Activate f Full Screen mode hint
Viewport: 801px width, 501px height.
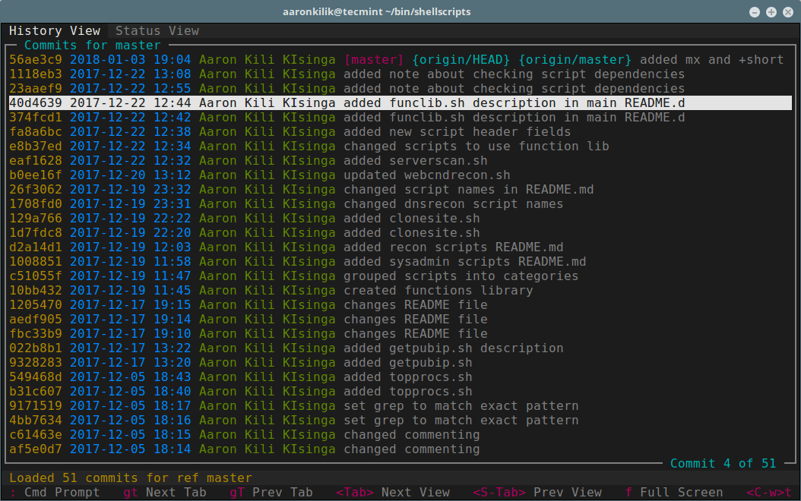coord(675,492)
